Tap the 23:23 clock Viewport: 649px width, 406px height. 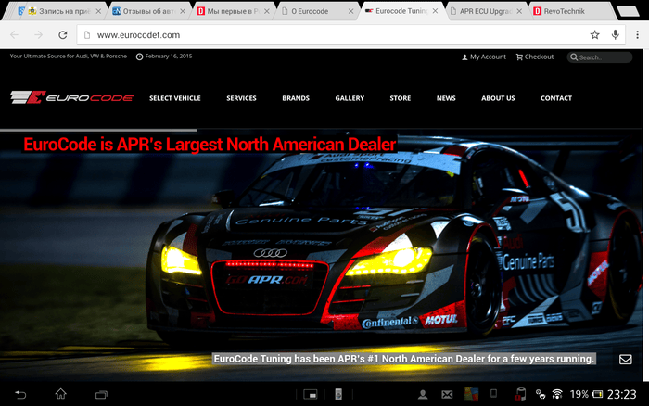coord(622,394)
